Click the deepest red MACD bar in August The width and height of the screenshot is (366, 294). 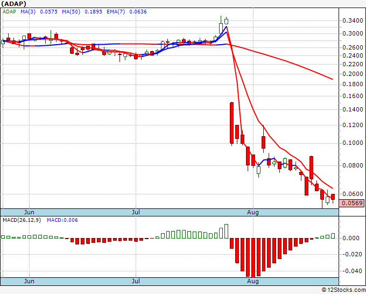coord(253,257)
